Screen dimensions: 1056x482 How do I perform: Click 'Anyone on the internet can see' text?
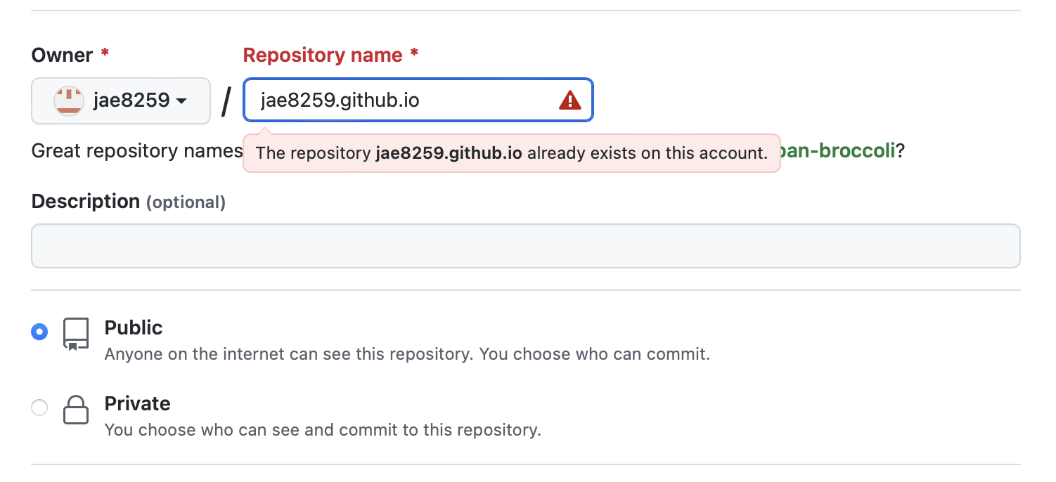407,353
